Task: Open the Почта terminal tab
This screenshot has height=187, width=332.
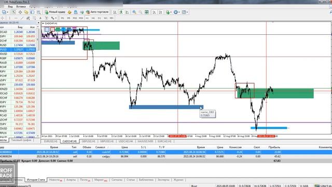Action: click(x=85, y=180)
